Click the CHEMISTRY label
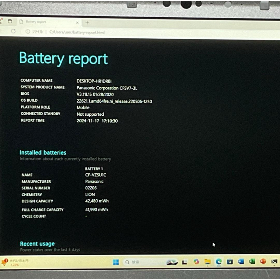Viewport: 280px width, 280px height. click(32, 195)
